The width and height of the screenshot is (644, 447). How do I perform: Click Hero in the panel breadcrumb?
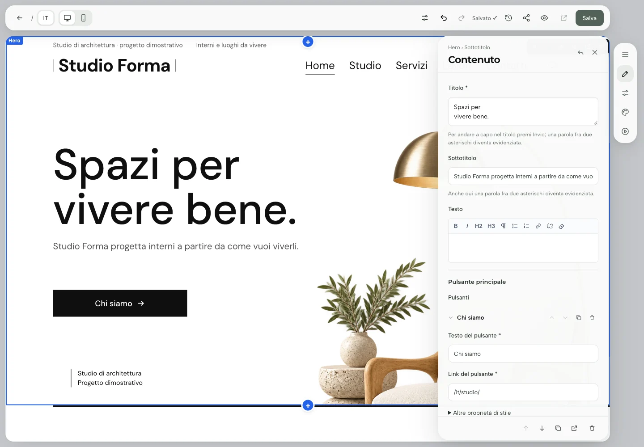tap(454, 47)
